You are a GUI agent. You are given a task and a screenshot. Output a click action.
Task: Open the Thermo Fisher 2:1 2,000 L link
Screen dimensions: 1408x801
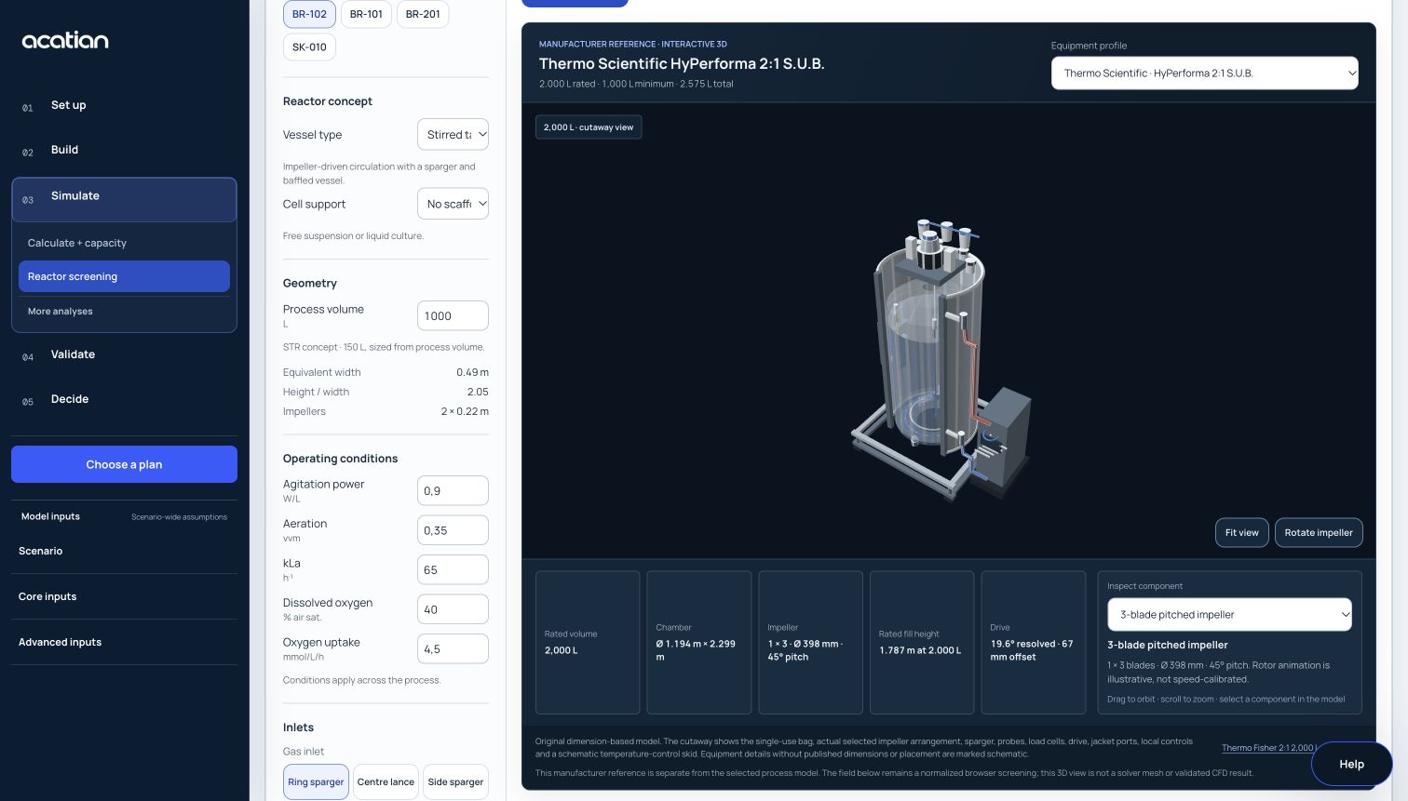pos(1268,748)
